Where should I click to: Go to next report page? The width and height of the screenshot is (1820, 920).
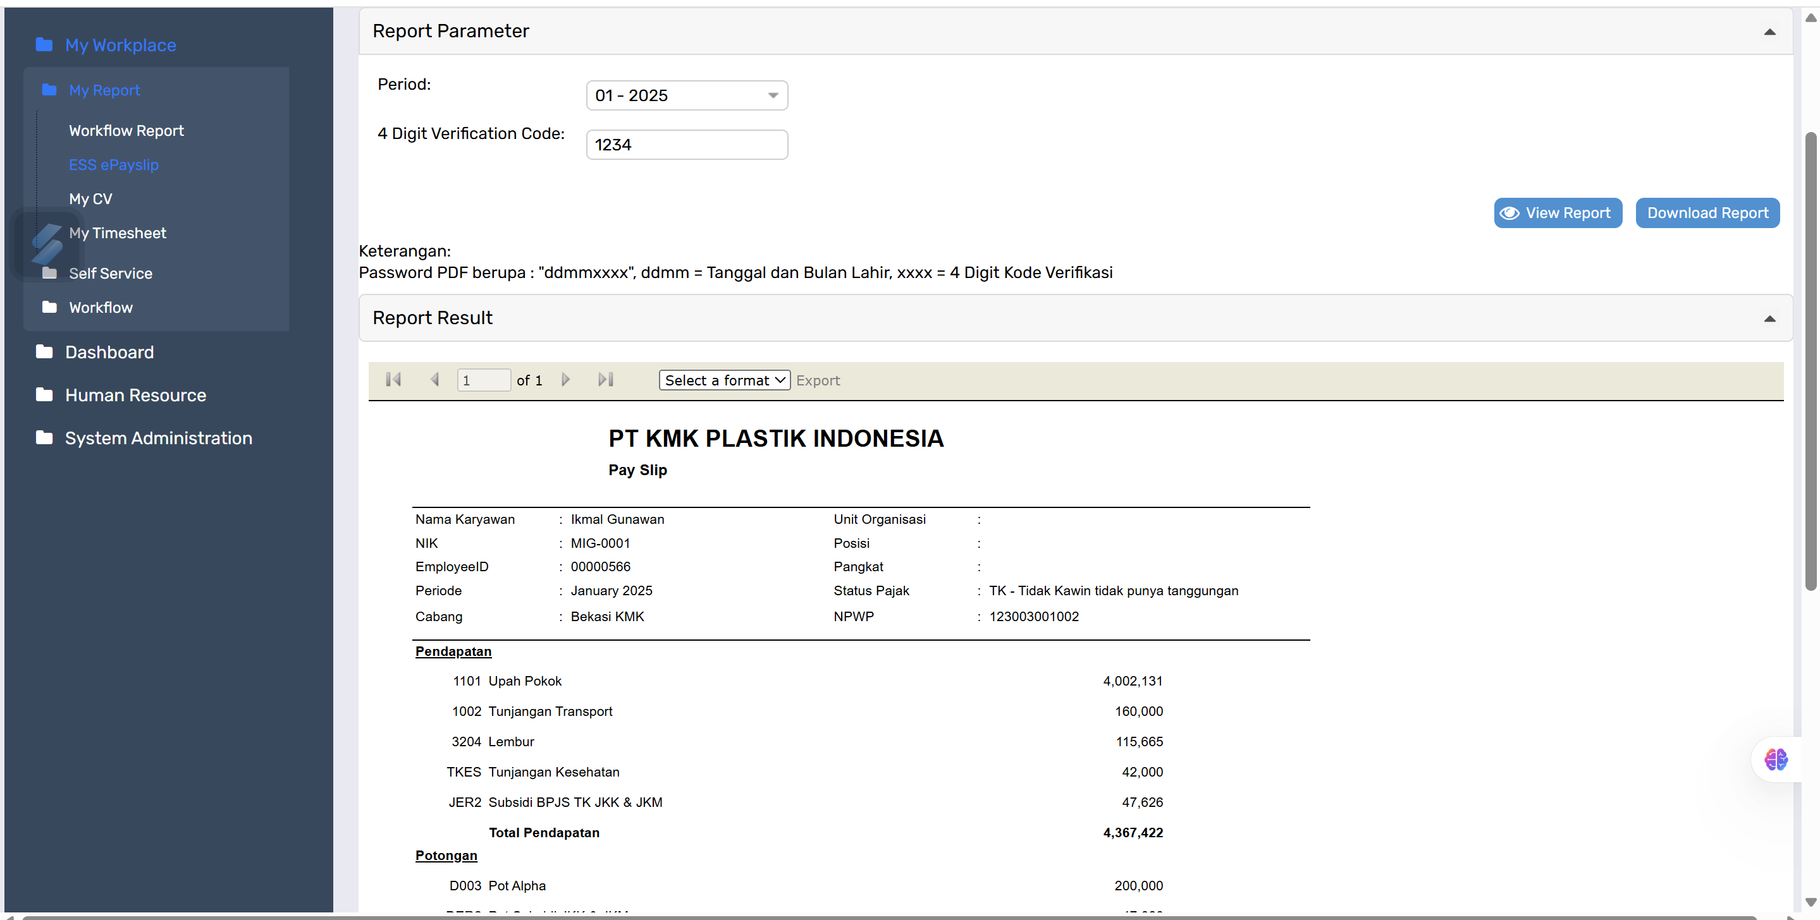point(565,380)
